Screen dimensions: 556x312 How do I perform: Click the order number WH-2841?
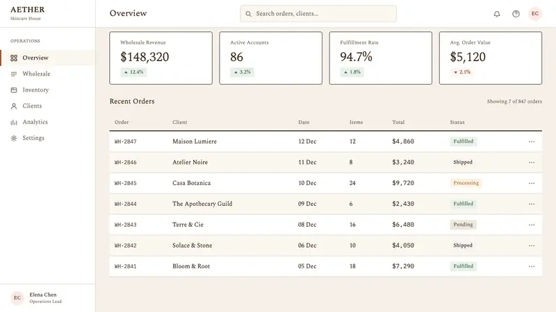[126, 266]
